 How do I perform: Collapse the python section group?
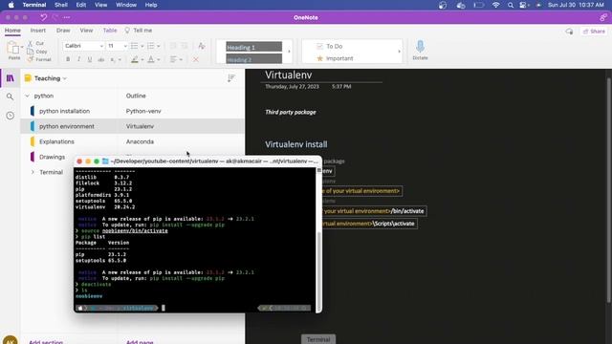[x=27, y=96]
